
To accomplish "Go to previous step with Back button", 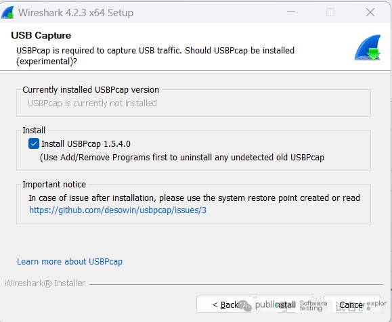I will (225, 304).
